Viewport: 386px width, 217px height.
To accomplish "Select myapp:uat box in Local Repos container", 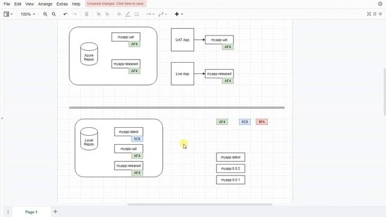I will (128, 149).
